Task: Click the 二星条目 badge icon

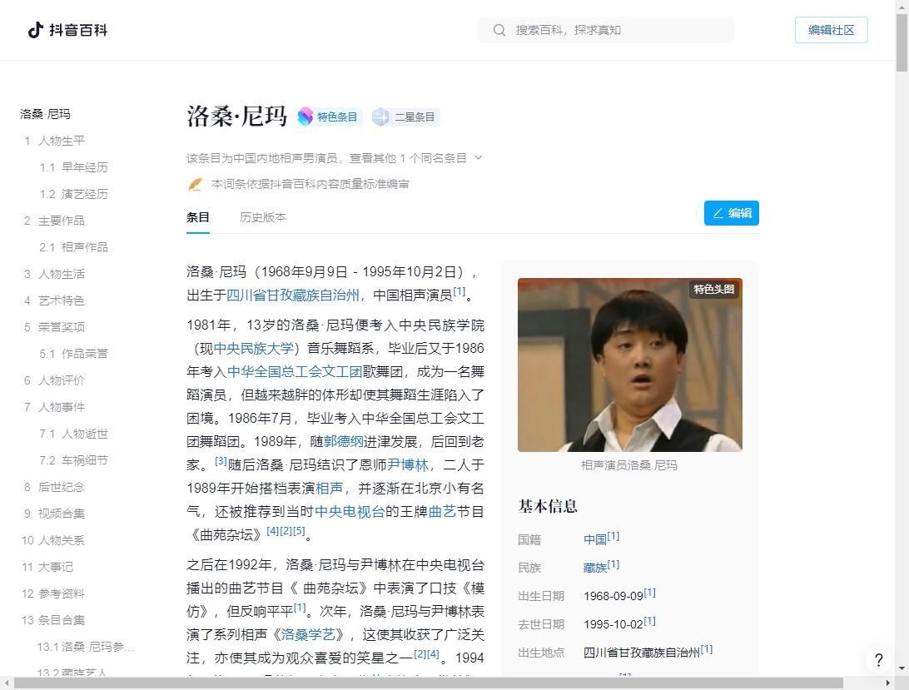Action: (380, 117)
